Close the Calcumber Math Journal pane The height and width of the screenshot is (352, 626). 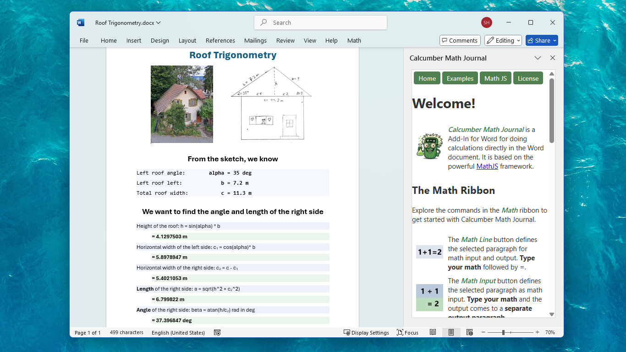point(553,58)
